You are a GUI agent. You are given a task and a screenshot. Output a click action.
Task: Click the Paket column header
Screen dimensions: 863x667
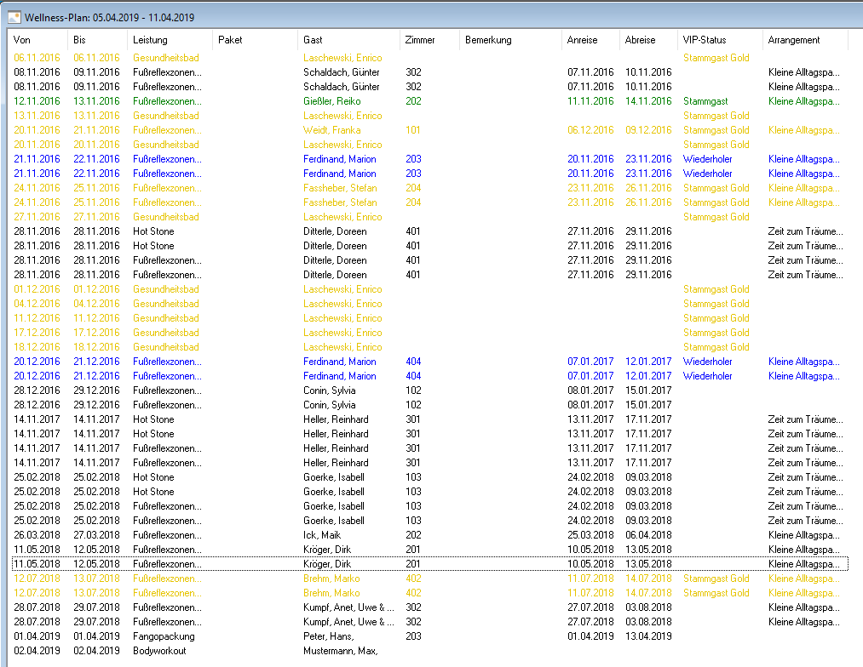pyautogui.click(x=255, y=40)
